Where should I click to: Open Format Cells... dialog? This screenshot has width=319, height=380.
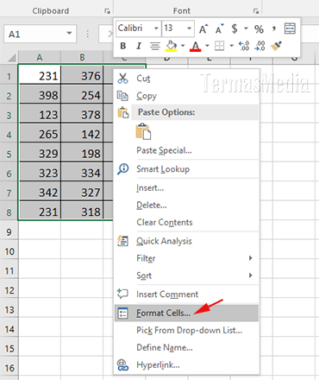[187, 313]
